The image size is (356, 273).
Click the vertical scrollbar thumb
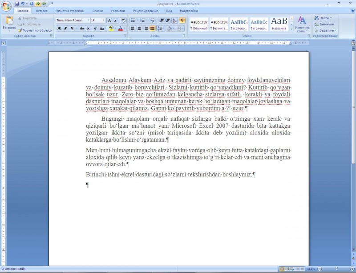tap(353, 106)
